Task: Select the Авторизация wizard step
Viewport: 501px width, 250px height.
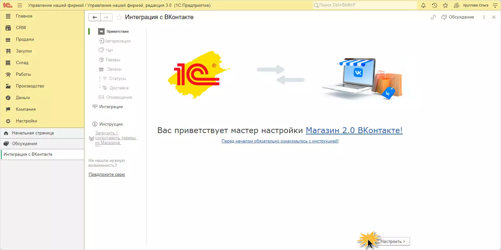Action: pyautogui.click(x=114, y=41)
